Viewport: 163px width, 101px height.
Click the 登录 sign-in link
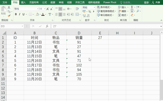point(146,3)
